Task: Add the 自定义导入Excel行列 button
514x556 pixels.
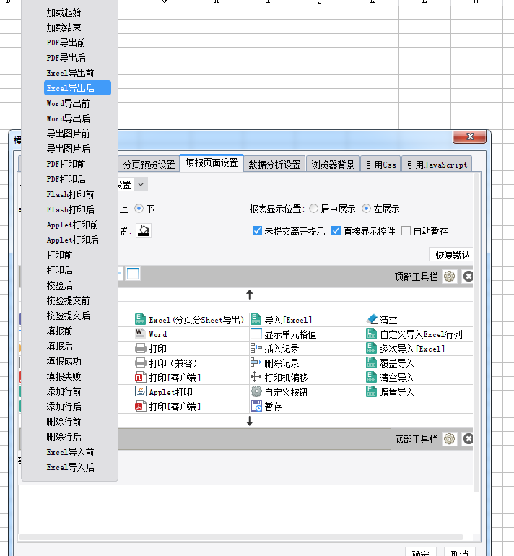Action: tap(414, 334)
